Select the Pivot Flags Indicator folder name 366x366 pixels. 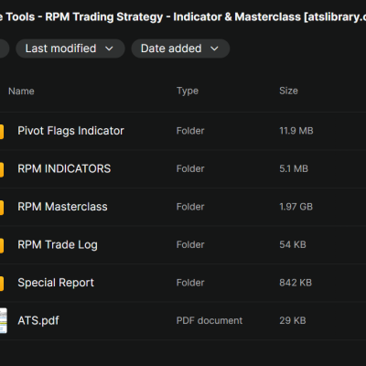(70, 131)
